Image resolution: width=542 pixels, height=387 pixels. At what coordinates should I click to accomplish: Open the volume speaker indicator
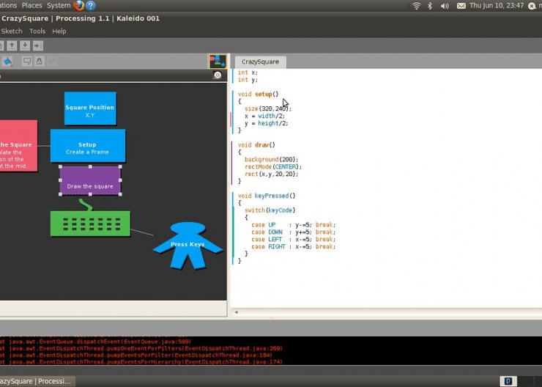coord(445,6)
